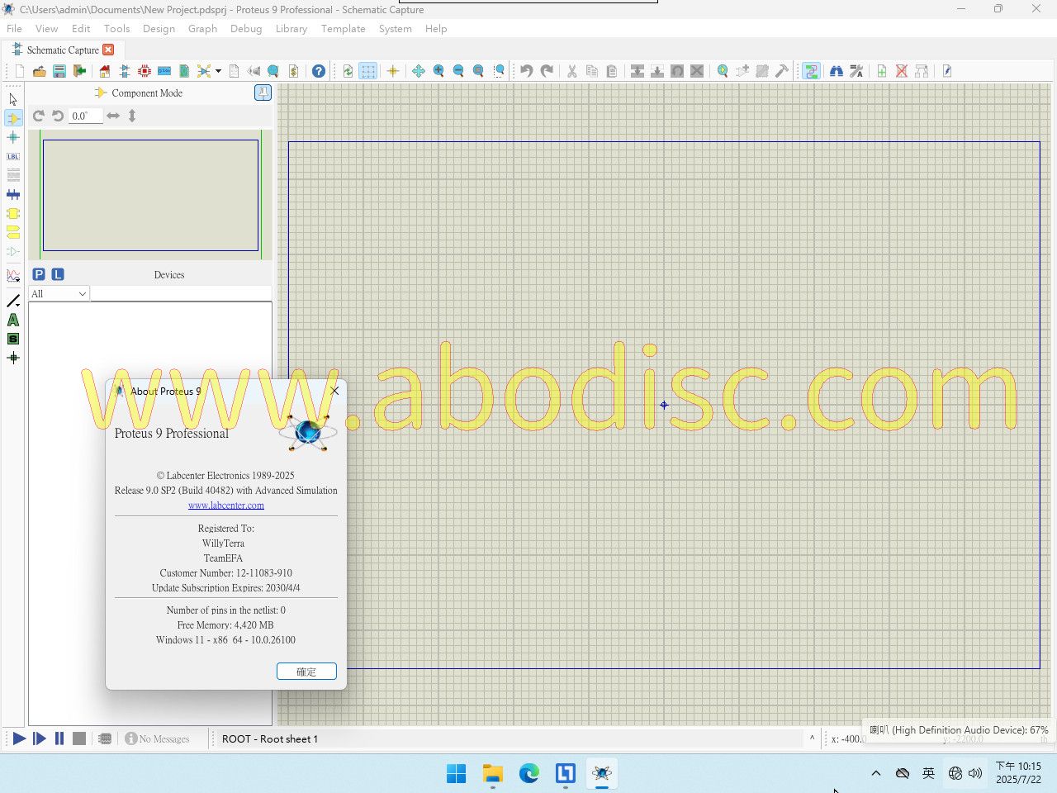Open the Template menu
The height and width of the screenshot is (793, 1057).
(343, 28)
